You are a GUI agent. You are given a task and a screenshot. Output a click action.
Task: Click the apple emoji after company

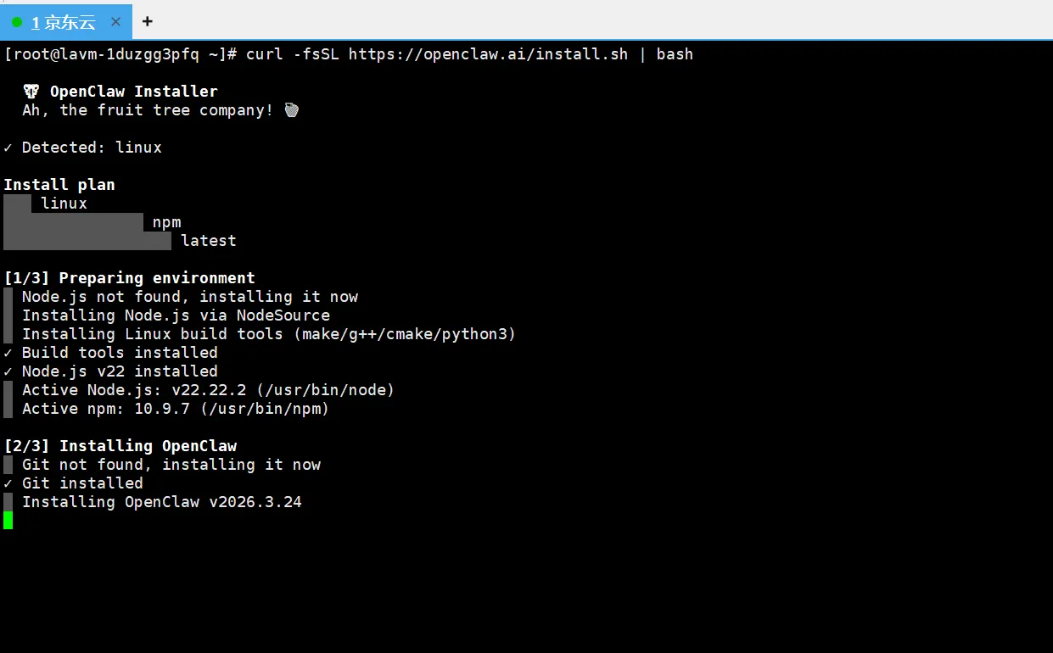click(291, 110)
